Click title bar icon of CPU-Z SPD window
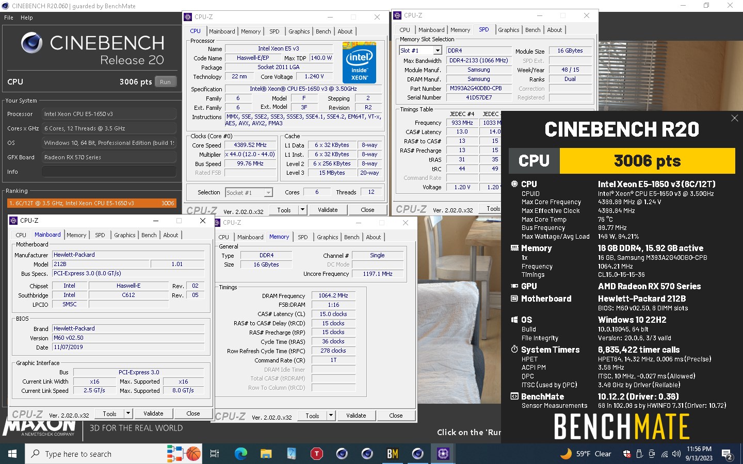This screenshot has height=464, width=743. point(397,15)
